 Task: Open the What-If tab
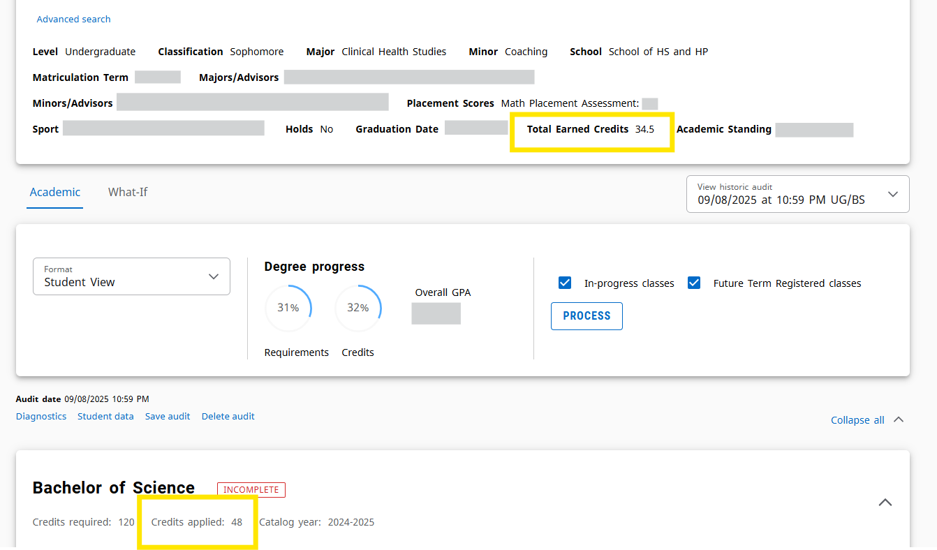click(128, 192)
